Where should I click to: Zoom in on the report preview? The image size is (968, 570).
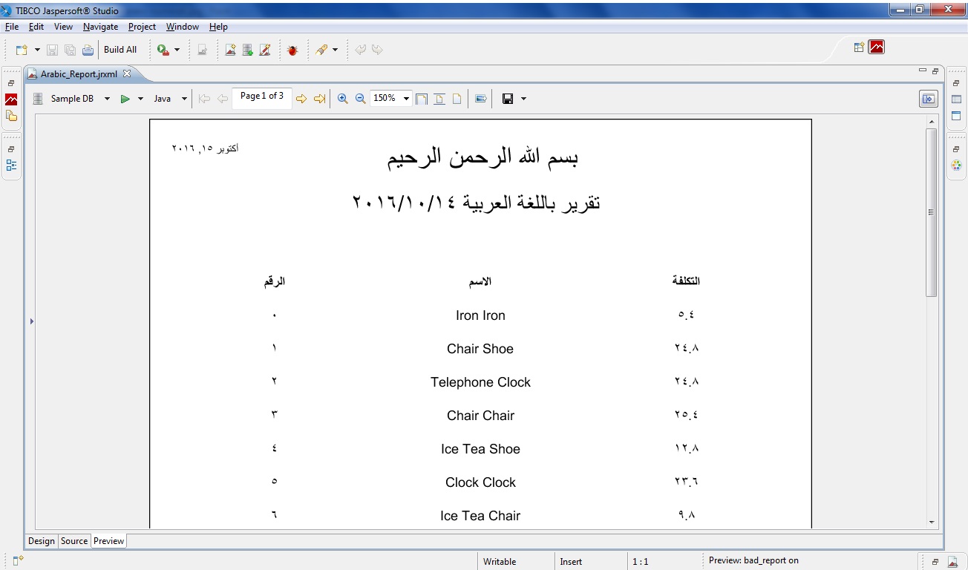(342, 98)
